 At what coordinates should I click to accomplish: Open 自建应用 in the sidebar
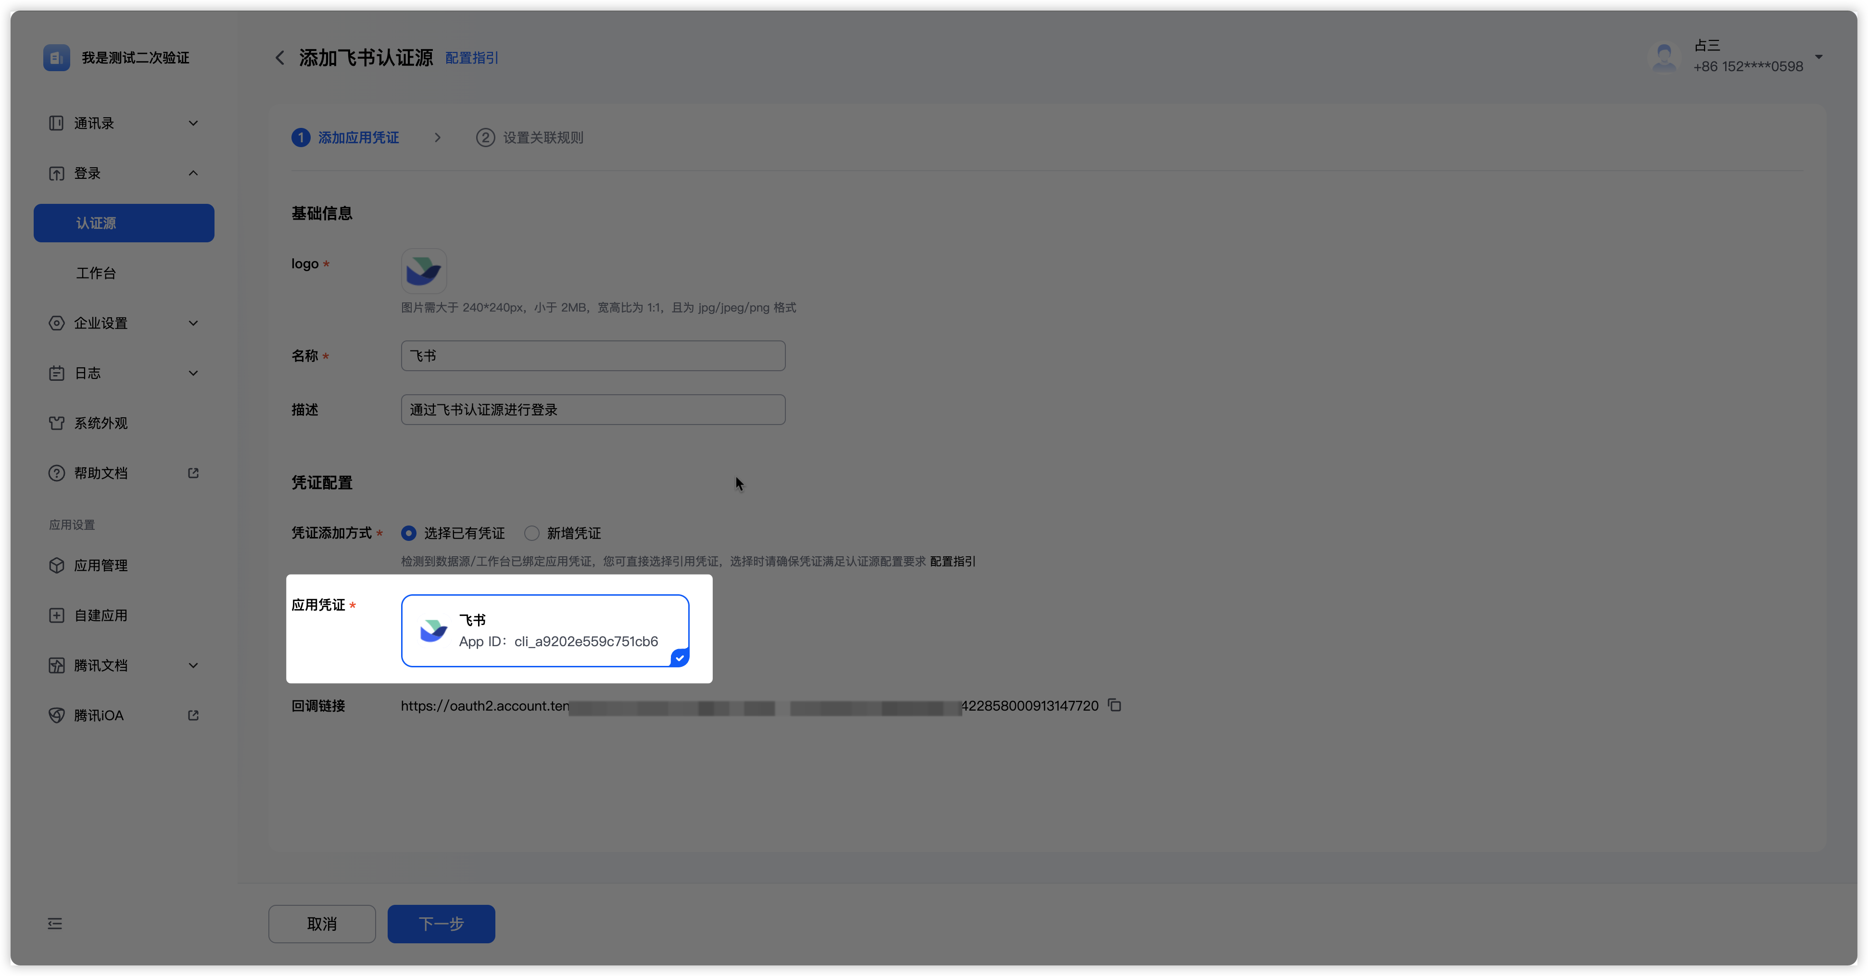point(101,615)
